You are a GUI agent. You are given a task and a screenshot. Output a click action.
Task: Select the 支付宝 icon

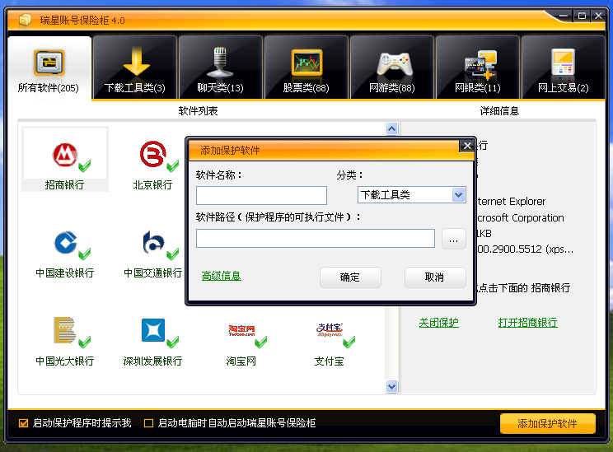coord(330,329)
